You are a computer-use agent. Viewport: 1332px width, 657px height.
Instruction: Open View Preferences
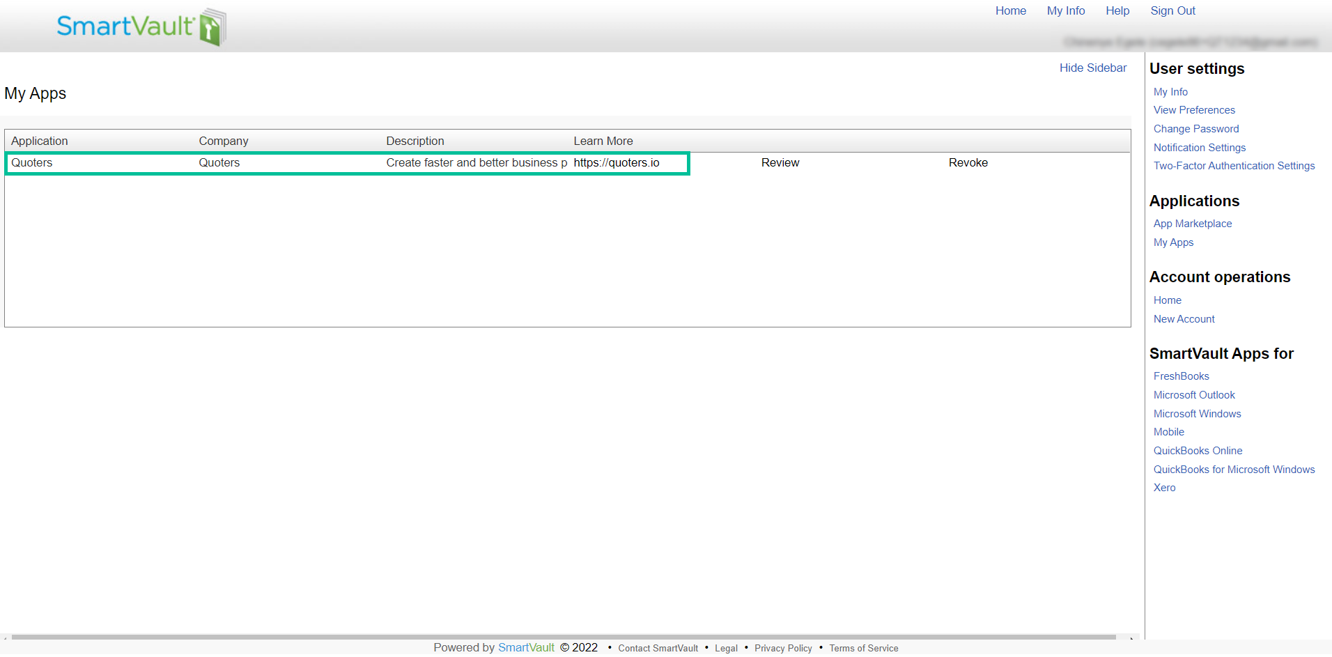pos(1194,110)
